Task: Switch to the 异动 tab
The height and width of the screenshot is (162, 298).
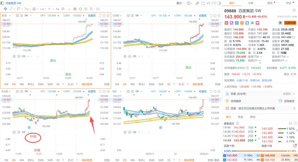Action: [252, 117]
